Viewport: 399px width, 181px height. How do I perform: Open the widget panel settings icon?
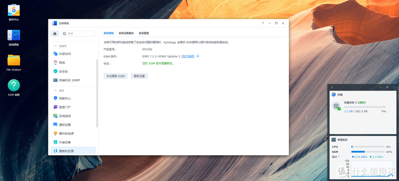click(x=394, y=87)
